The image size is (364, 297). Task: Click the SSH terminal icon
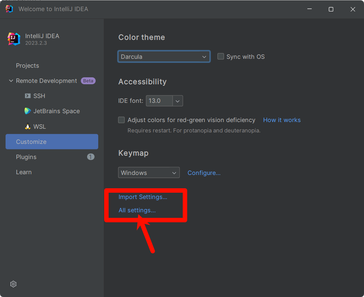[28, 96]
